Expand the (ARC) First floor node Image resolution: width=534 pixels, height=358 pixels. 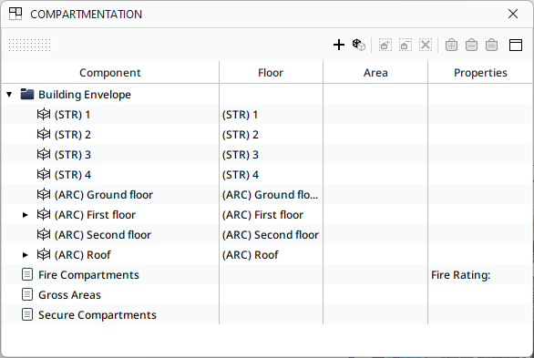pyautogui.click(x=25, y=215)
